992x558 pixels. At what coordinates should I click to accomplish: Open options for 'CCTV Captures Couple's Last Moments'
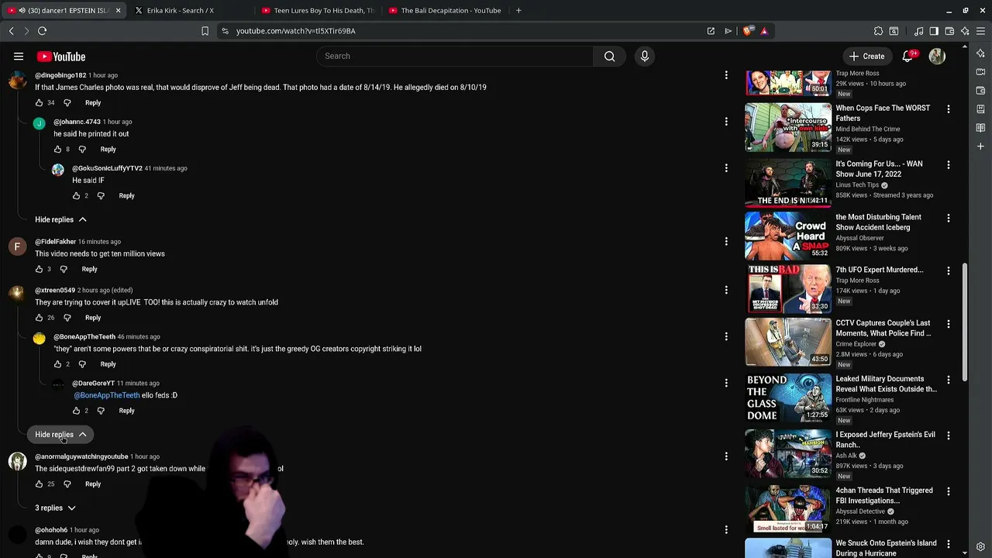pyautogui.click(x=948, y=324)
